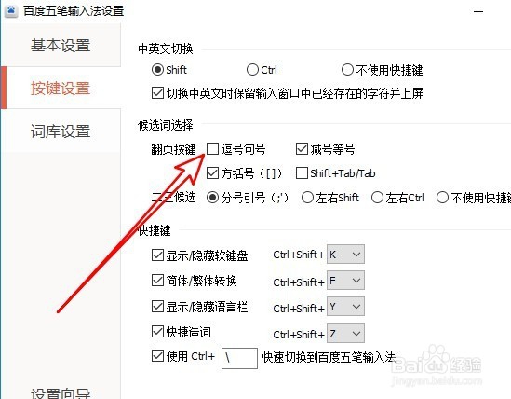Switch to the 词库设置 tab
Screen dimensions: 511x399
coord(61,131)
